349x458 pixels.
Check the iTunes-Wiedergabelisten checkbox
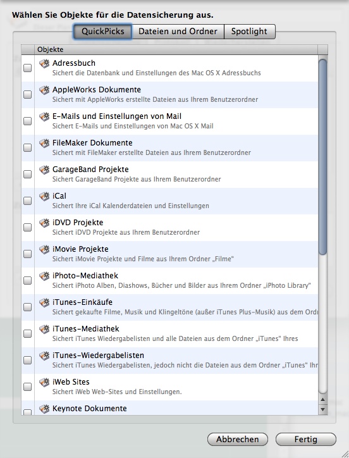[x=27, y=361]
